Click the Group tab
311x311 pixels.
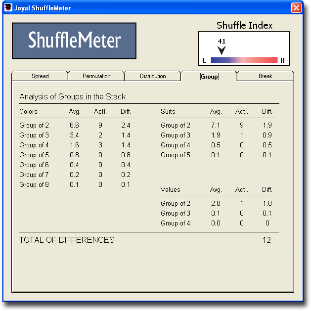(209, 76)
